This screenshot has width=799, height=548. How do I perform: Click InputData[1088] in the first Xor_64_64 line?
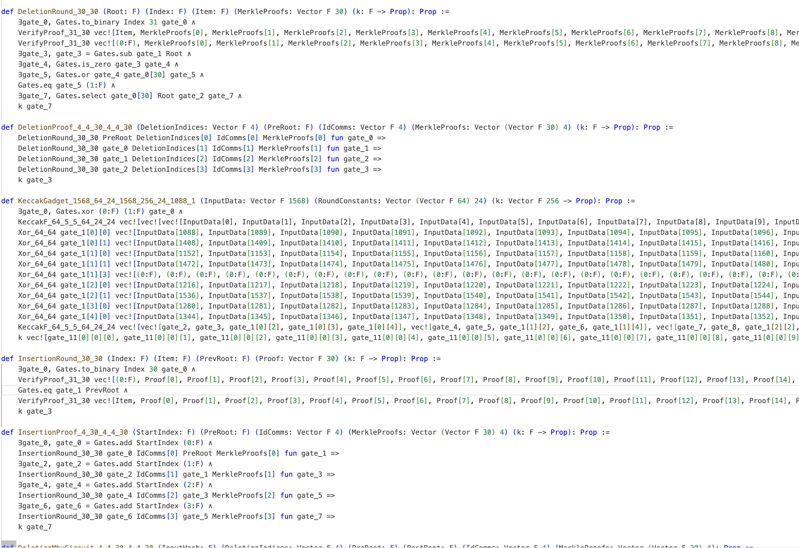(x=168, y=233)
